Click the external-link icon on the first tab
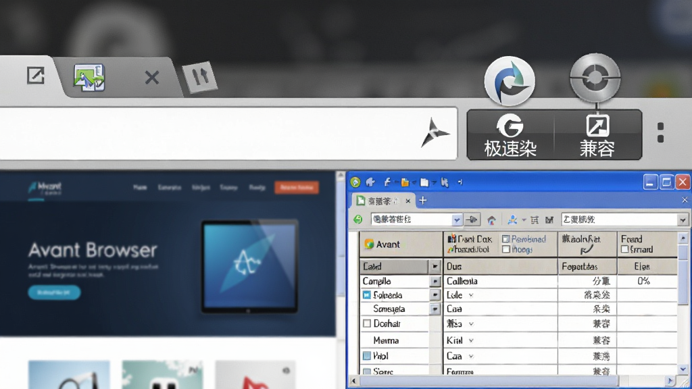This screenshot has width=692, height=389. [35, 76]
